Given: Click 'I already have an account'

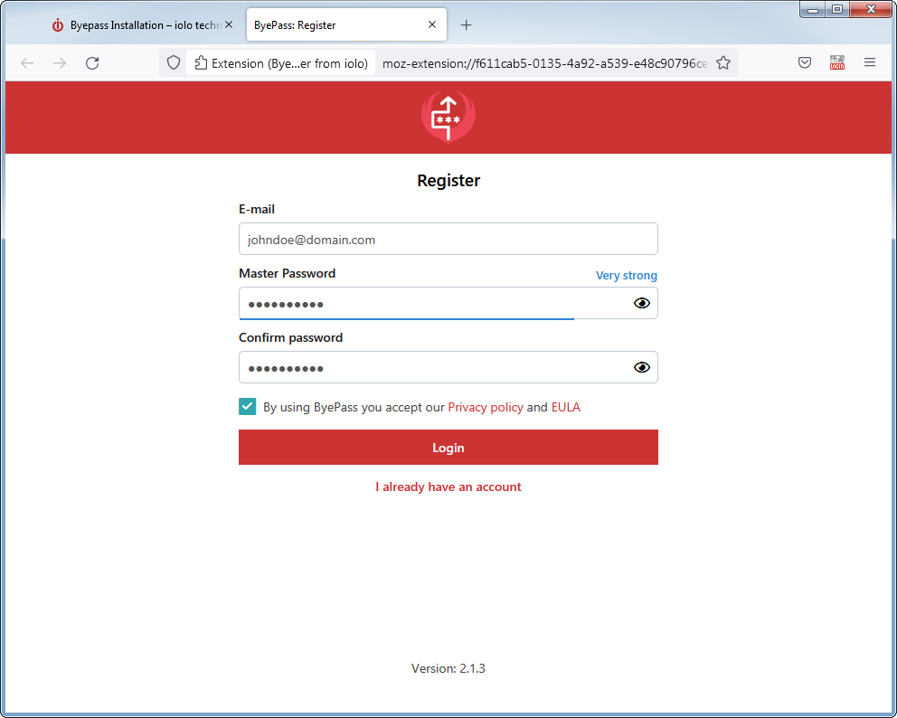Looking at the screenshot, I should click(448, 487).
